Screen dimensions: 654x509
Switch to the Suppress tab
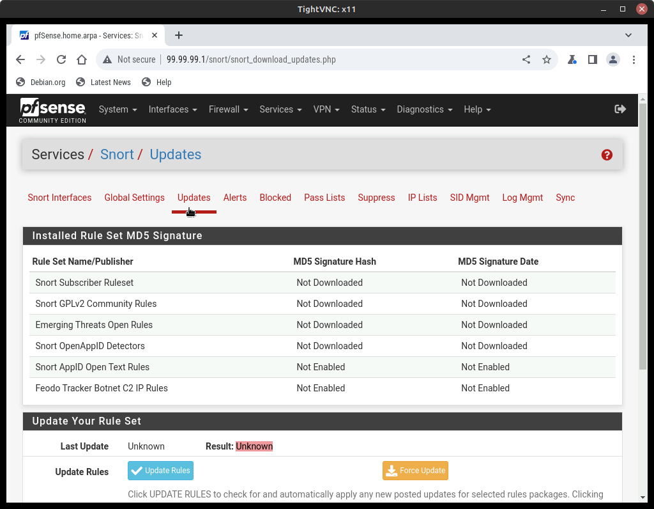[x=376, y=198]
